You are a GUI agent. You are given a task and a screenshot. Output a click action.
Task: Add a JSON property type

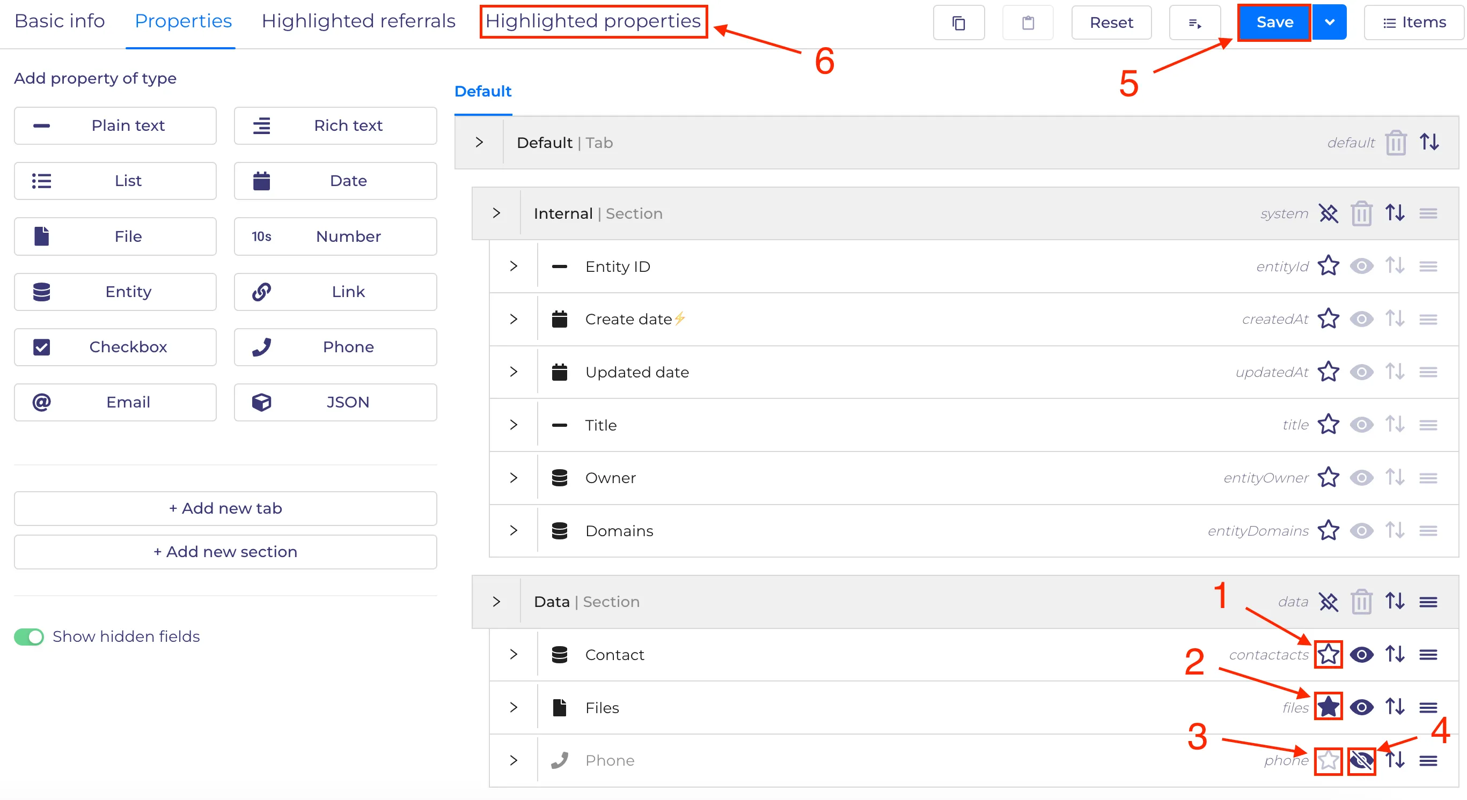[335, 402]
